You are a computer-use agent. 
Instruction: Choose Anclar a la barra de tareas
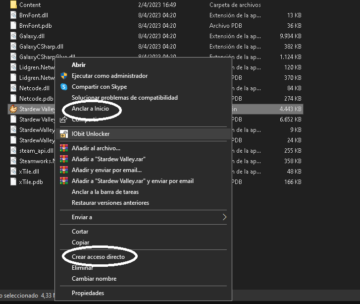105,192
